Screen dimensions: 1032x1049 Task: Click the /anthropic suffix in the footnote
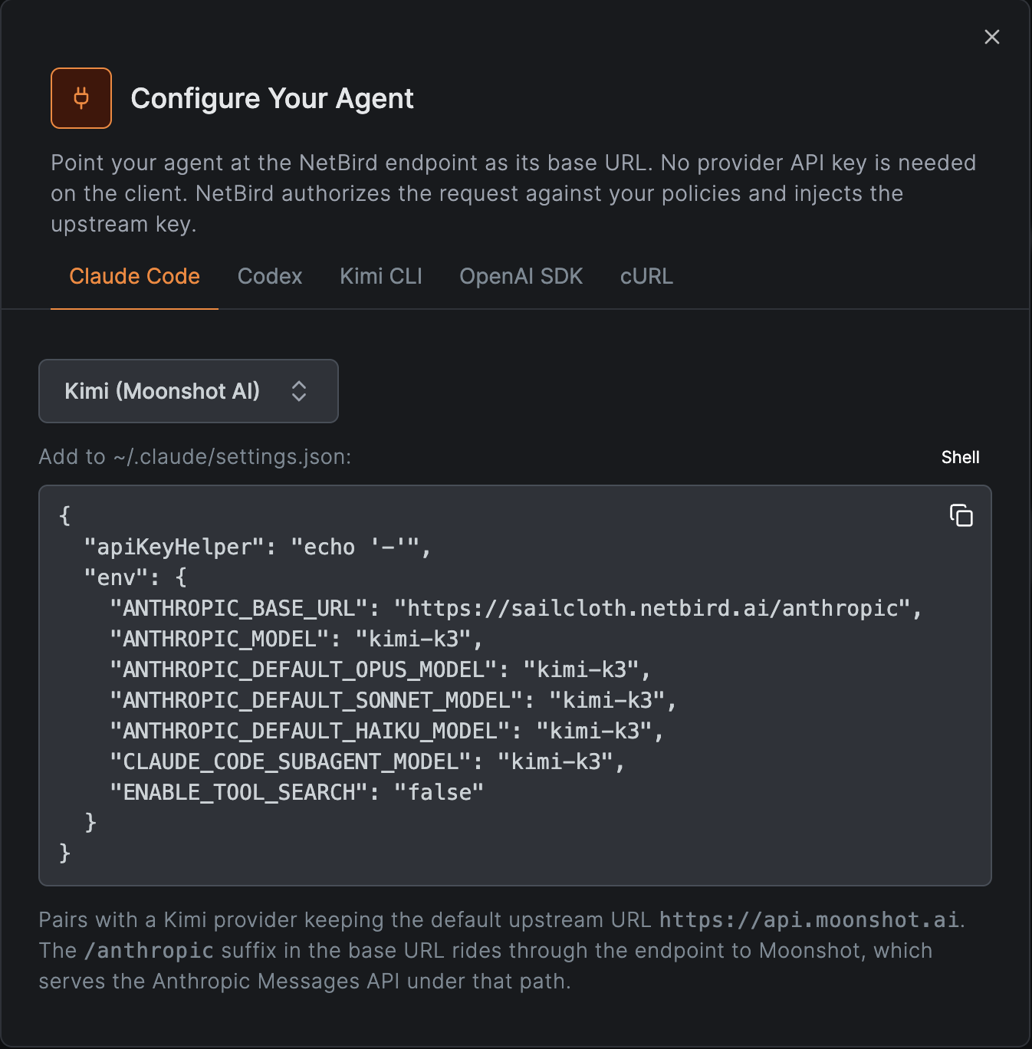pos(149,951)
